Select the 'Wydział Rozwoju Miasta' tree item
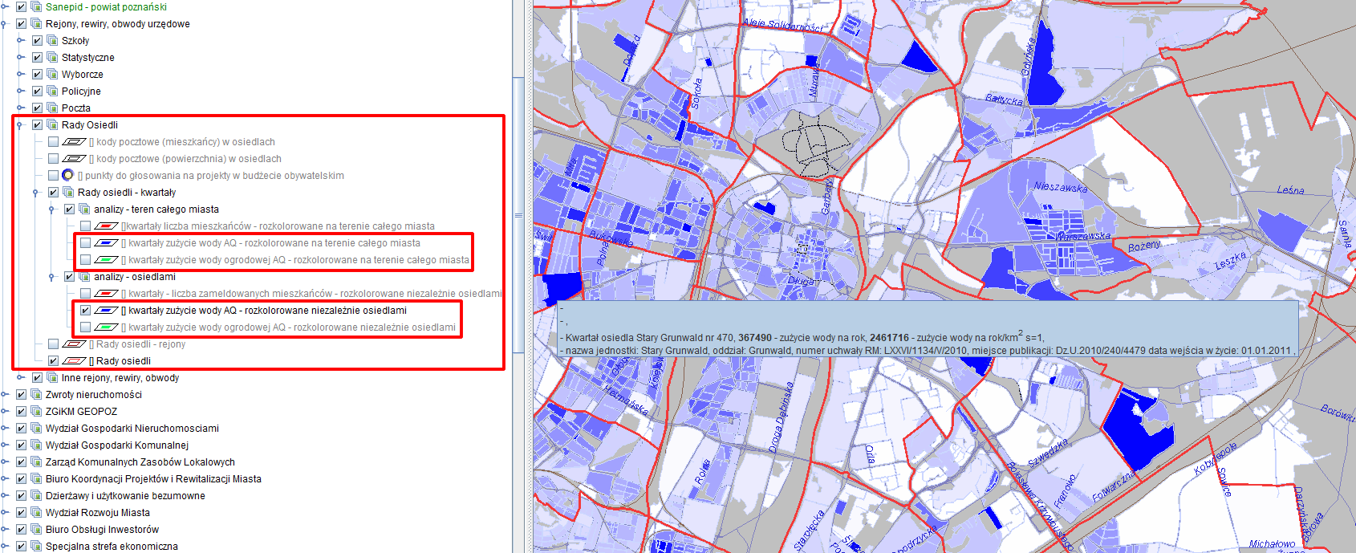The height and width of the screenshot is (553, 1356). point(97,513)
